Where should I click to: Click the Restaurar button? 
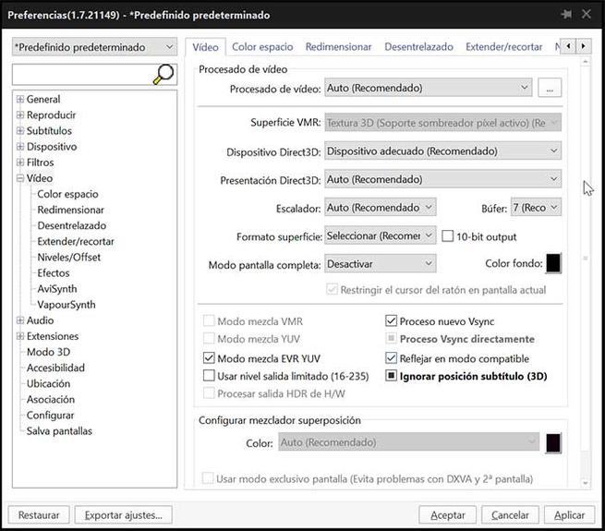[x=39, y=514]
